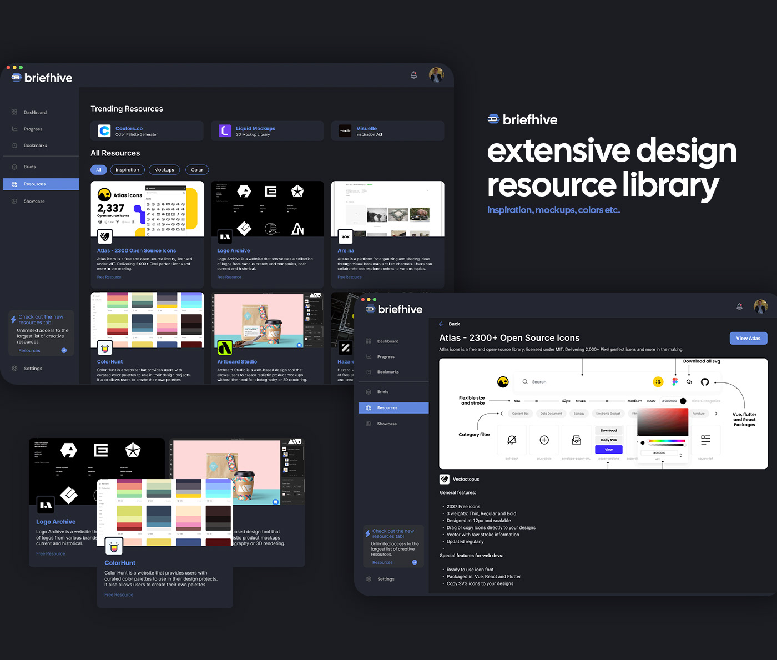The width and height of the screenshot is (777, 660).
Task: Open the Atlas icons card thumbnail
Action: 147,209
